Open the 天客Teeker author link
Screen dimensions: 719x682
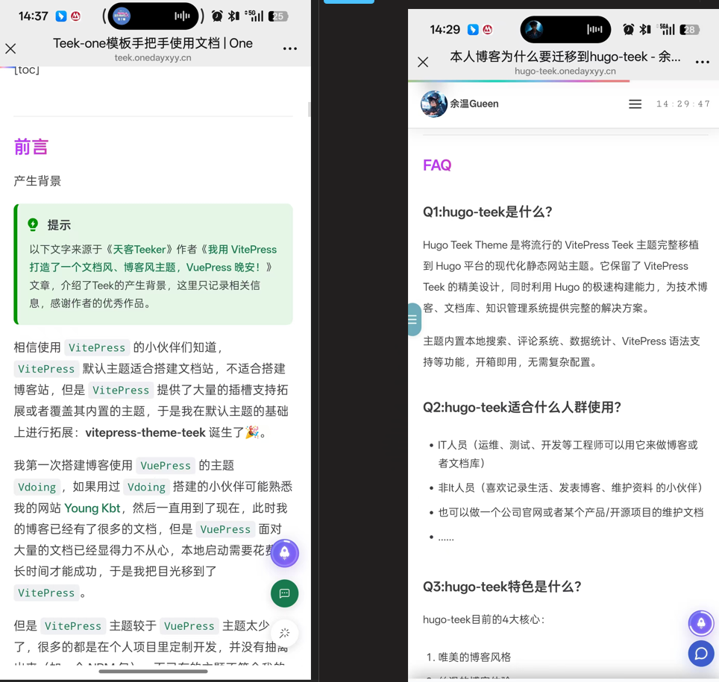[139, 250]
